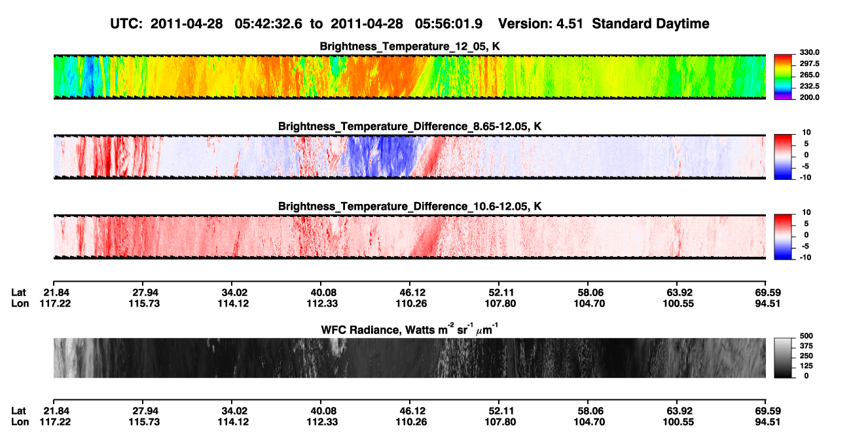The image size is (851, 436).
Task: Click the upper axis Lon row label
Action: coord(20,303)
